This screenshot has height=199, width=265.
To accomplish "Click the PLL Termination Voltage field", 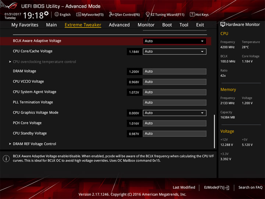I will (x=174, y=102).
